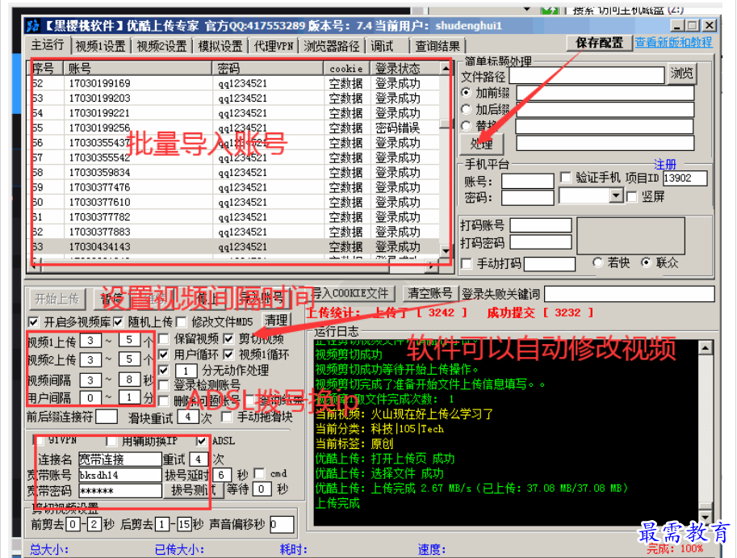Click the 保存配置 button
Viewport: 737px width, 558px height.
click(599, 44)
